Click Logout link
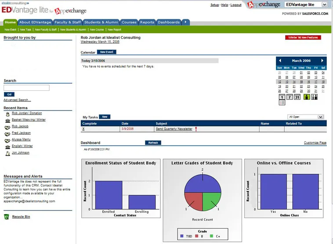This screenshot has width=333, height=244. click(x=236, y=5)
